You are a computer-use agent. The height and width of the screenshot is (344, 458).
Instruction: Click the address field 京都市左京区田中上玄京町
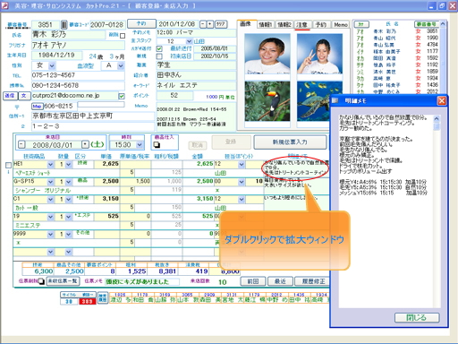pyautogui.click(x=93, y=116)
